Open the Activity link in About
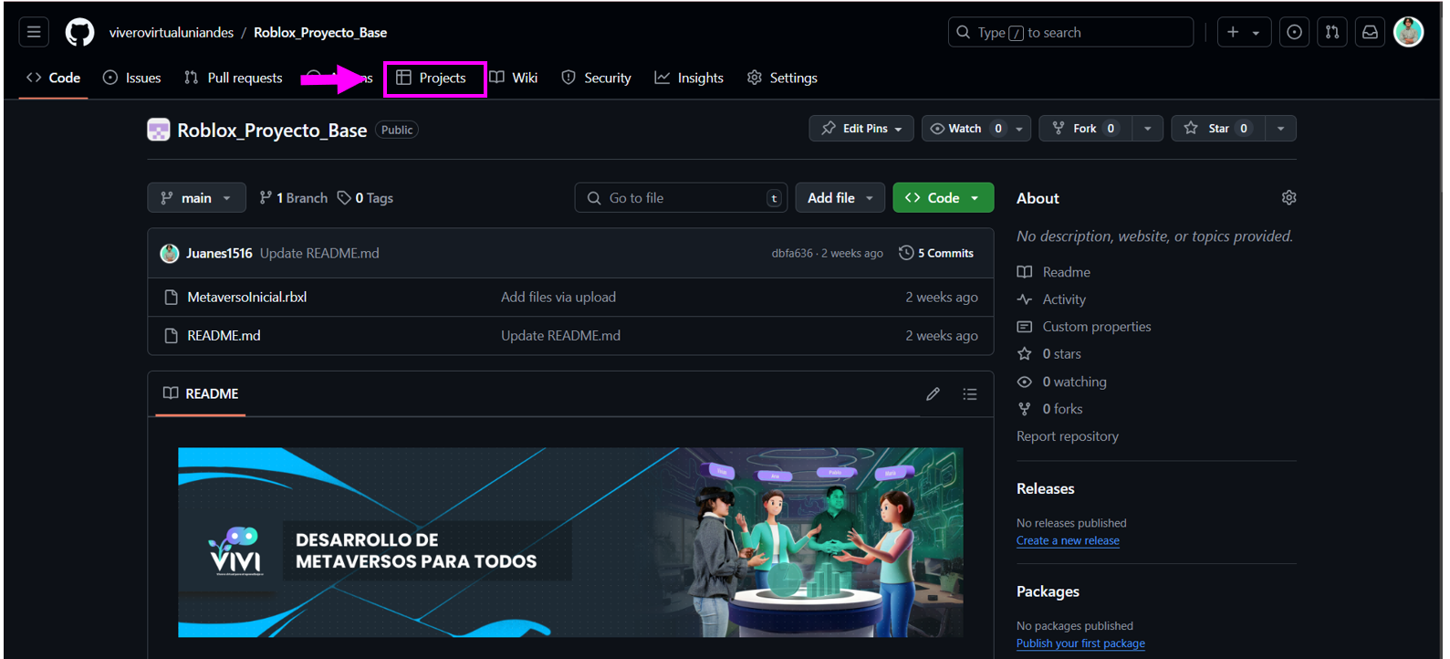The width and height of the screenshot is (1450, 659). (1051, 299)
